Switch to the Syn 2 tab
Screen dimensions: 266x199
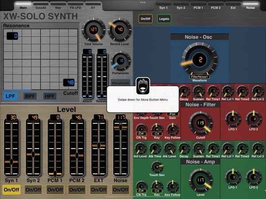tap(181, 6)
